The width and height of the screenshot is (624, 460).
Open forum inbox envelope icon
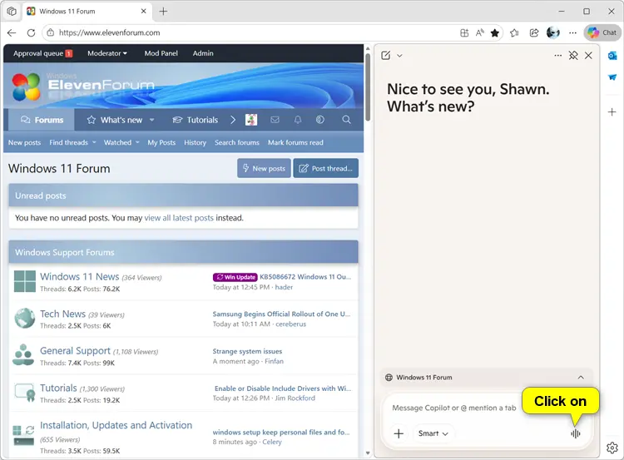click(x=275, y=120)
